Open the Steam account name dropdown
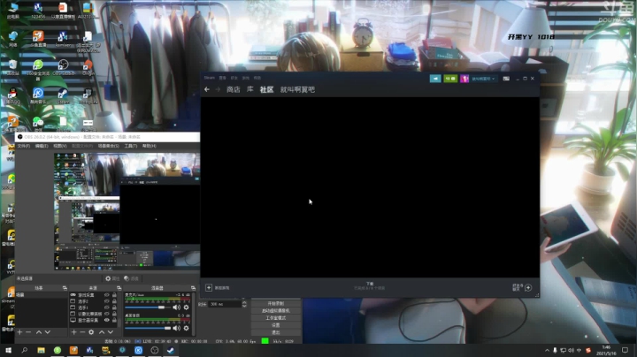Screen dimensions: 637x357 [483, 79]
